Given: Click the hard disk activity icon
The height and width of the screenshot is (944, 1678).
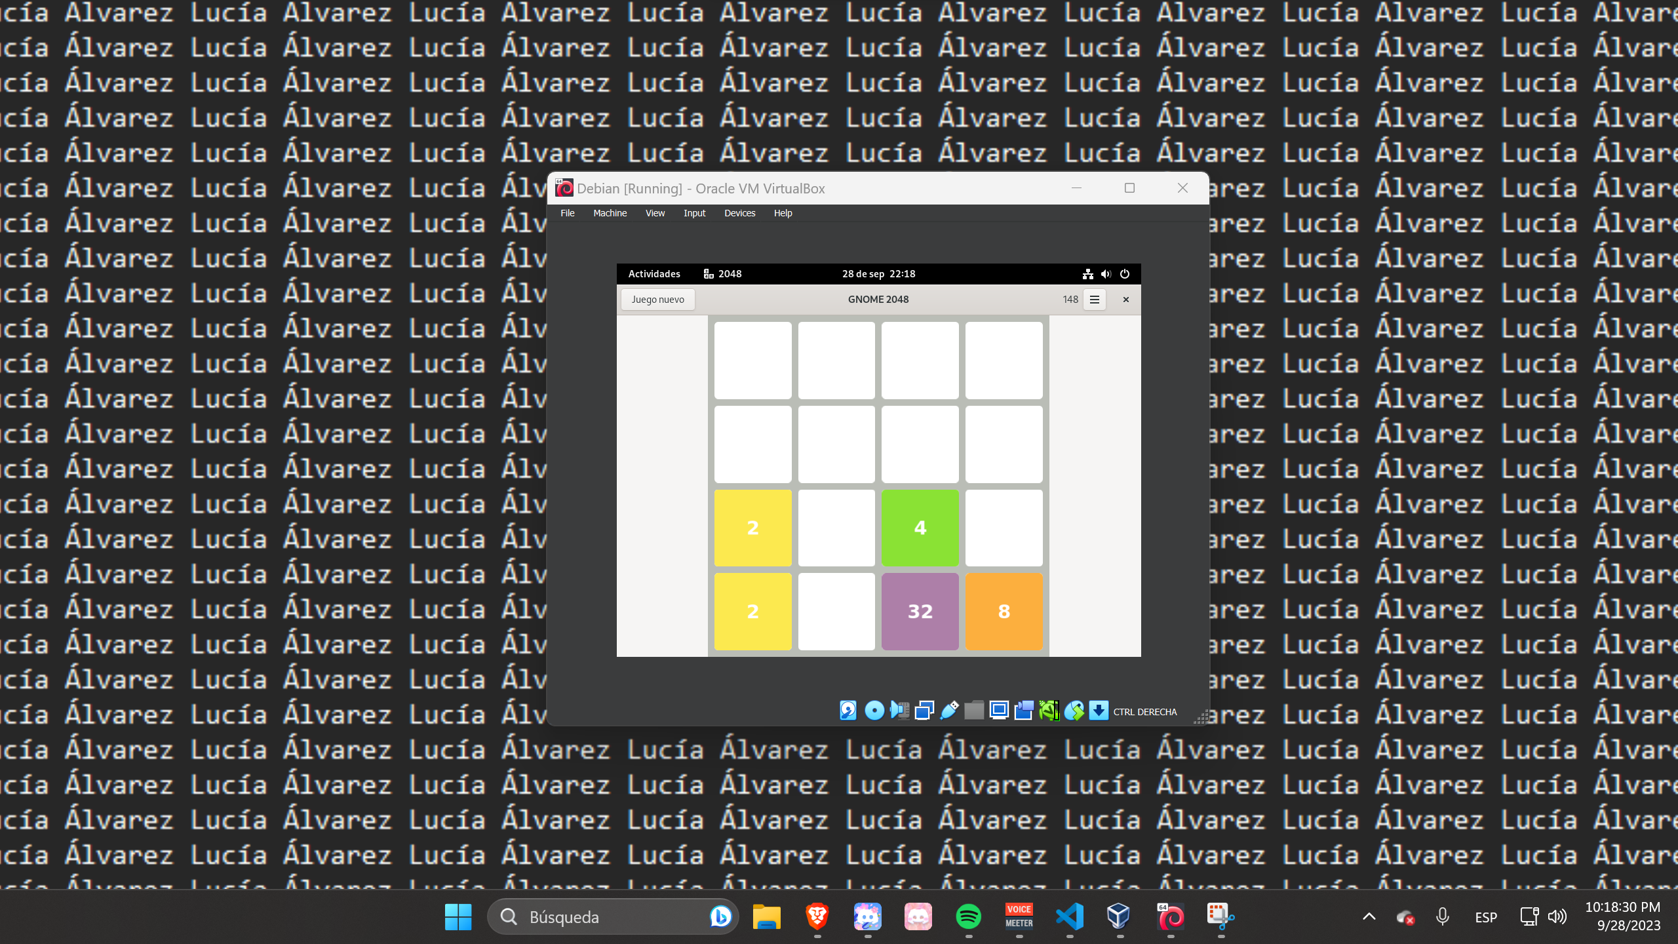Looking at the screenshot, I should click(848, 711).
